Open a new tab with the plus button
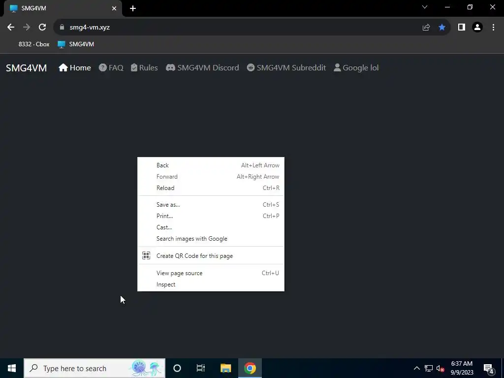 [x=133, y=8]
